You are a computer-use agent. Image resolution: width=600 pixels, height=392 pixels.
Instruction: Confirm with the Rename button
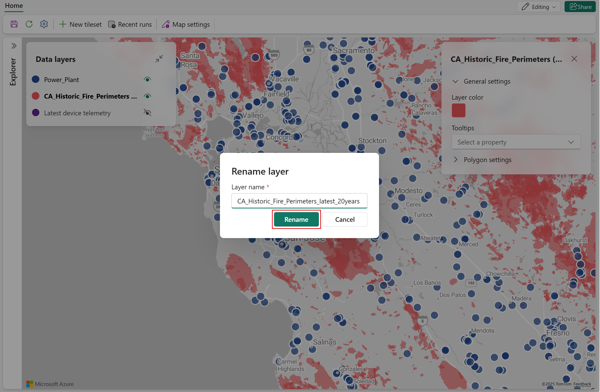coord(296,219)
